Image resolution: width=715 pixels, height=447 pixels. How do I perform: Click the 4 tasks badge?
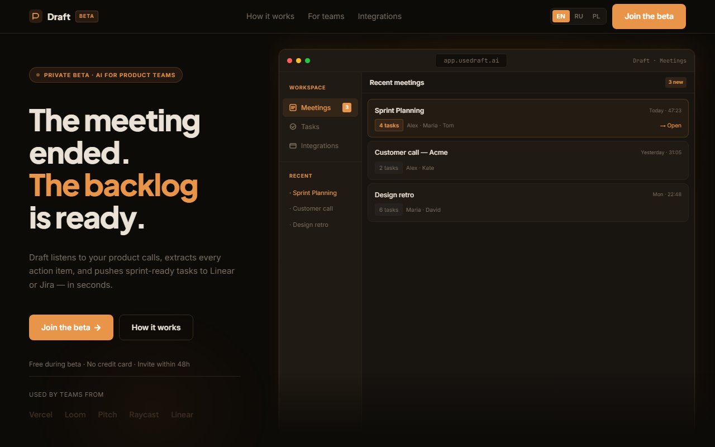coord(389,125)
